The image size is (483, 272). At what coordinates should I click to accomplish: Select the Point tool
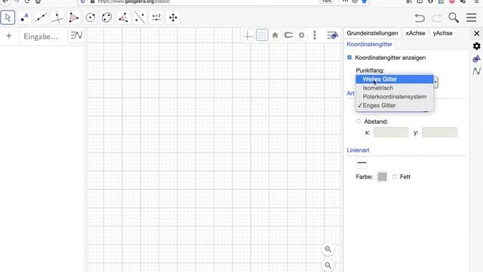pyautogui.click(x=24, y=17)
